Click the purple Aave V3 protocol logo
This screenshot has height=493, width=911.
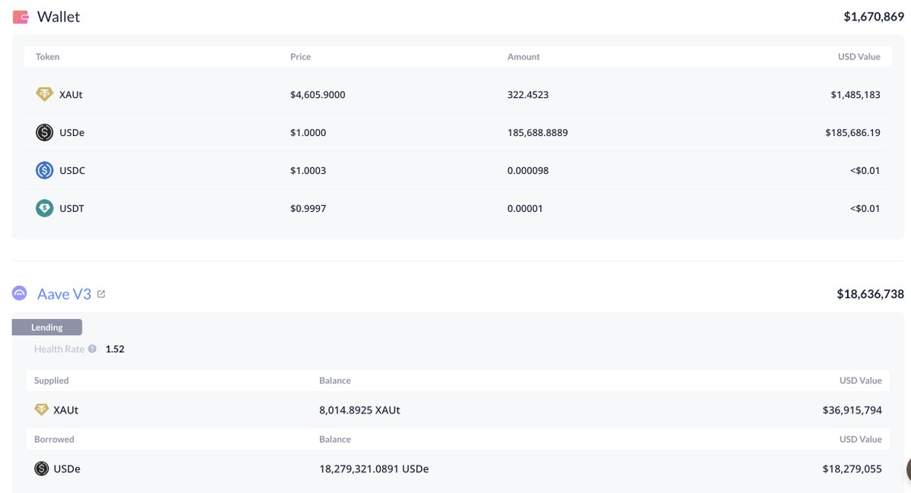pos(21,294)
